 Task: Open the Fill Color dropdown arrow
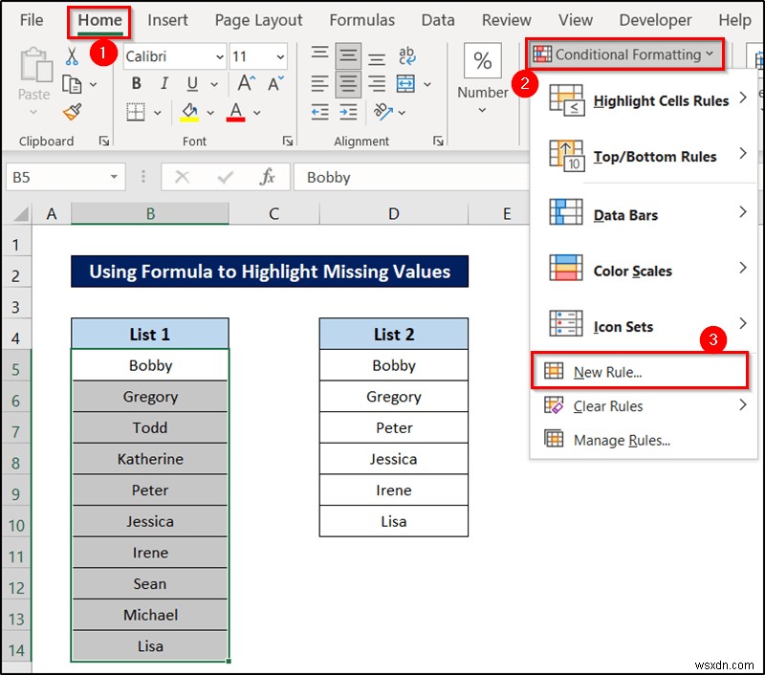[208, 113]
